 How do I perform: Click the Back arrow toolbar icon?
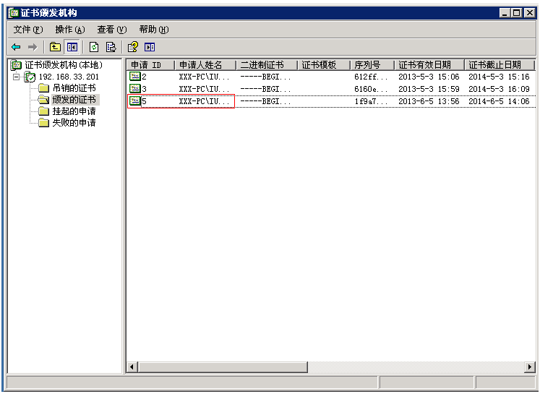click(16, 47)
